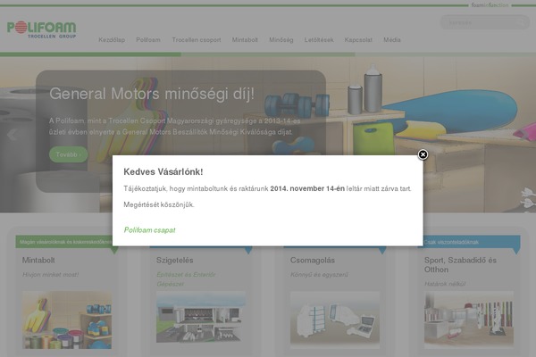Click the Hívjon minket most! text

(50, 274)
